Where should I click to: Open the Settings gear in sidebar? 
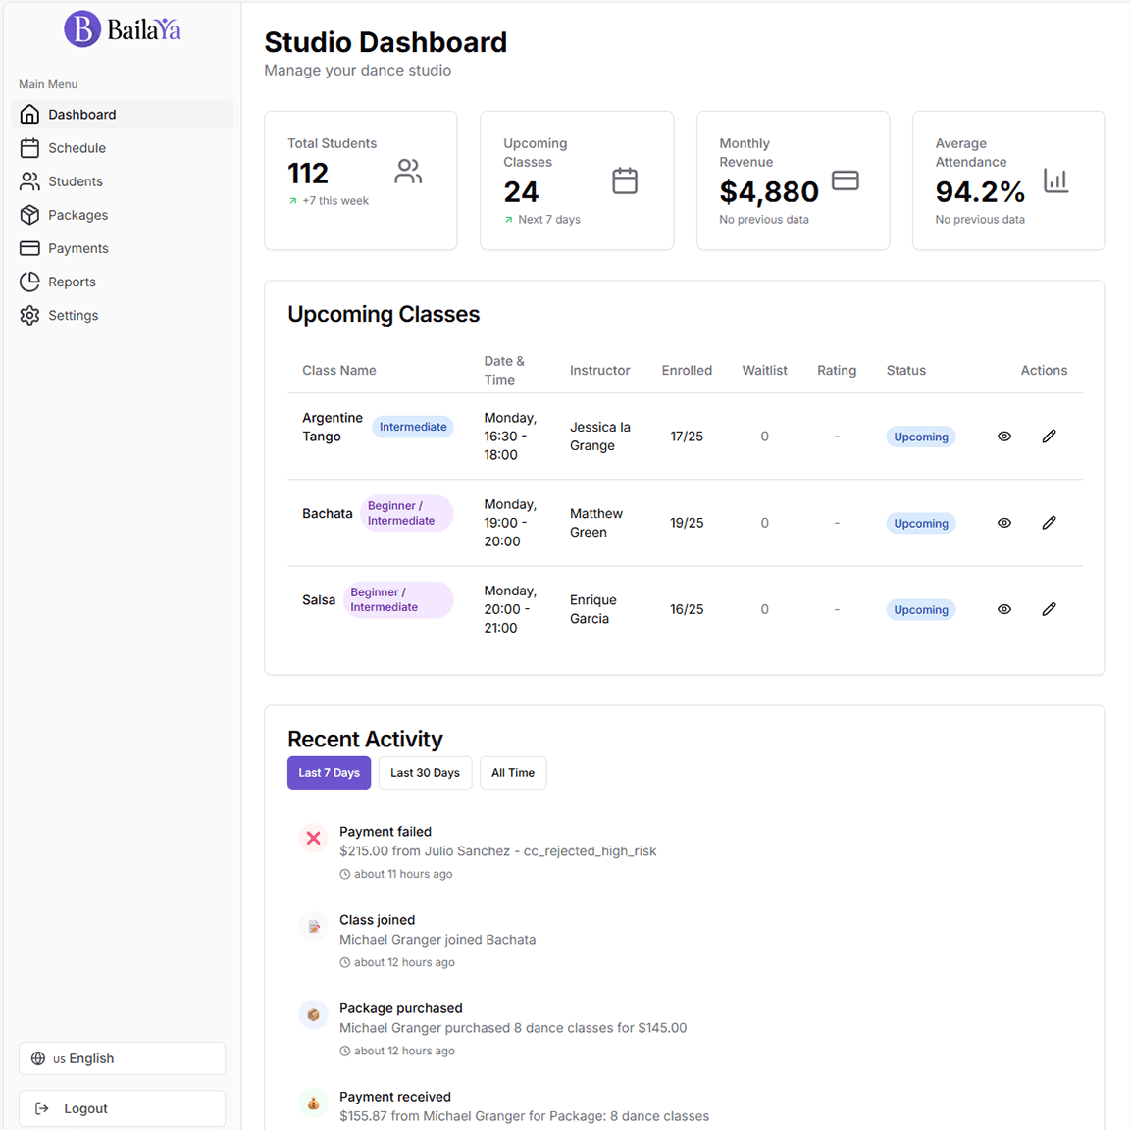coord(28,315)
